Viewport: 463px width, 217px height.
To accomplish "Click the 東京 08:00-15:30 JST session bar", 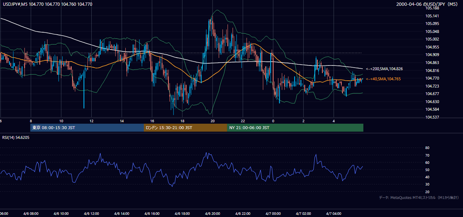I will (x=87, y=128).
